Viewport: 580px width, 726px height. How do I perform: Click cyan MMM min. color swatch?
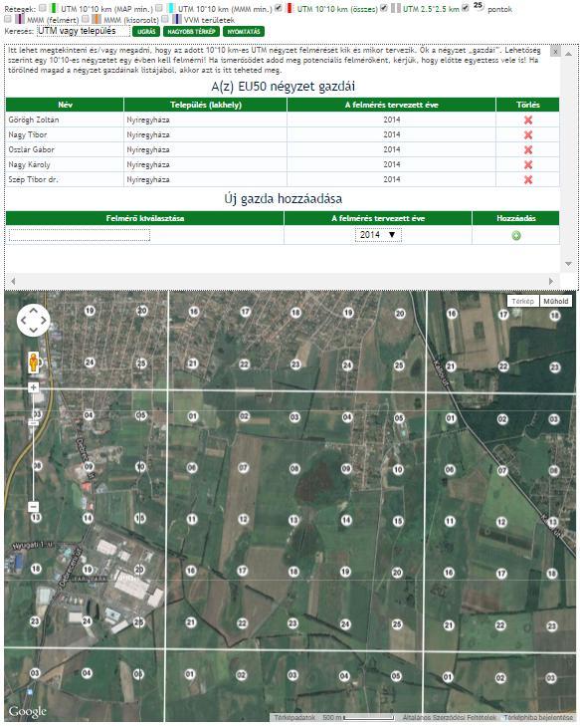(171, 8)
